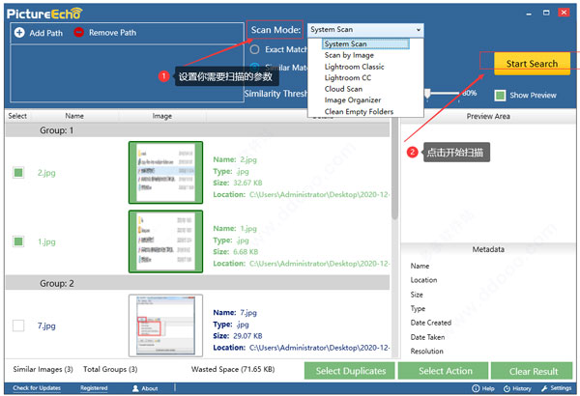
Task: Click the About person icon
Action: point(135,388)
